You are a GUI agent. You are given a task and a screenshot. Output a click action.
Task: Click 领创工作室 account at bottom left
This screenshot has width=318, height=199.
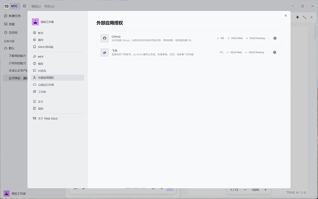click(15, 193)
